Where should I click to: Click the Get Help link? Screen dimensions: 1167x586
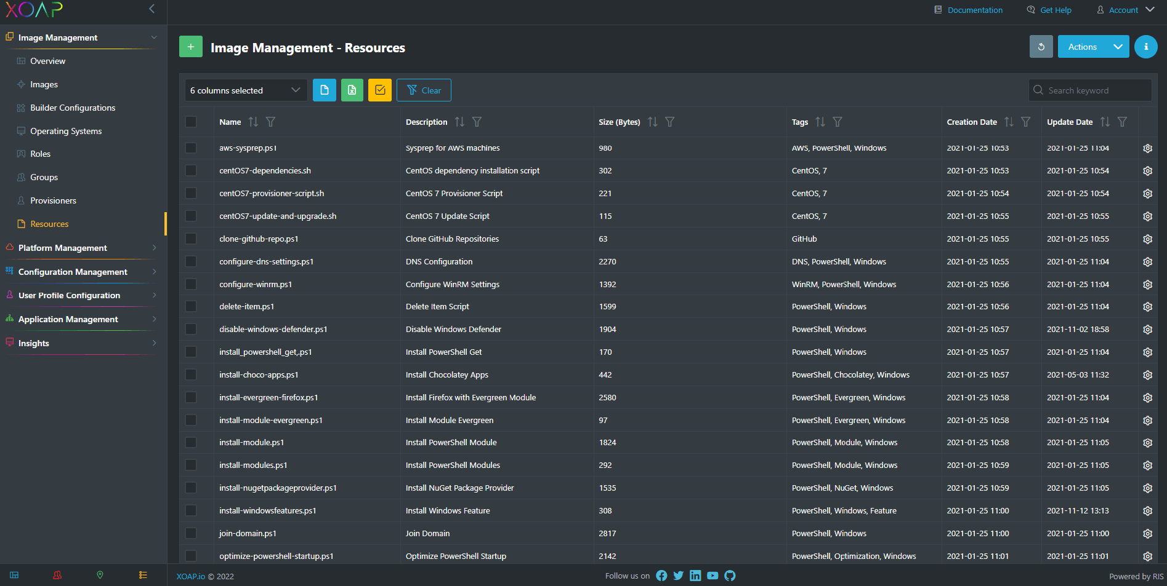coord(1049,10)
